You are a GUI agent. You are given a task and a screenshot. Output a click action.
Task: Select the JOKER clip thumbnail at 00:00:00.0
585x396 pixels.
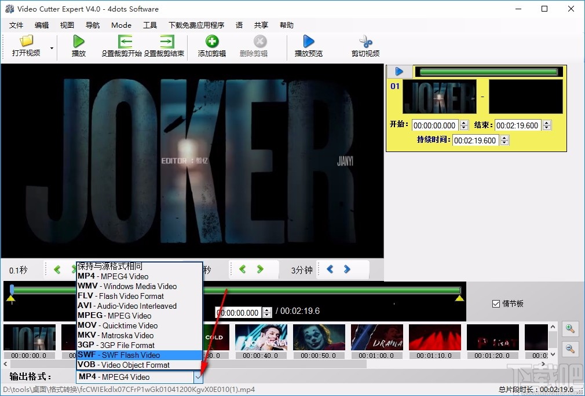29,337
